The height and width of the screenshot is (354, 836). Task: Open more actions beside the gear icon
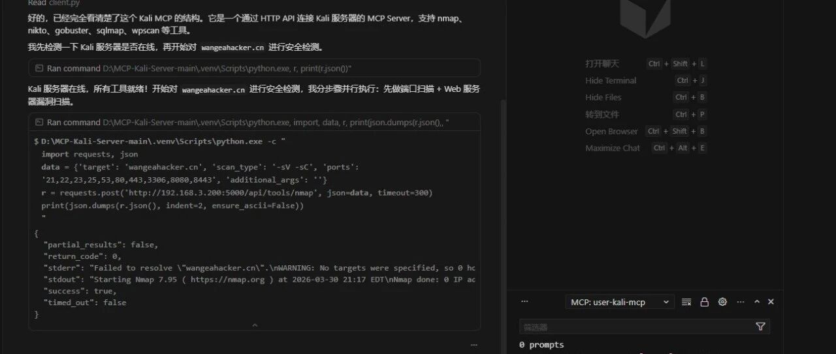tap(740, 302)
